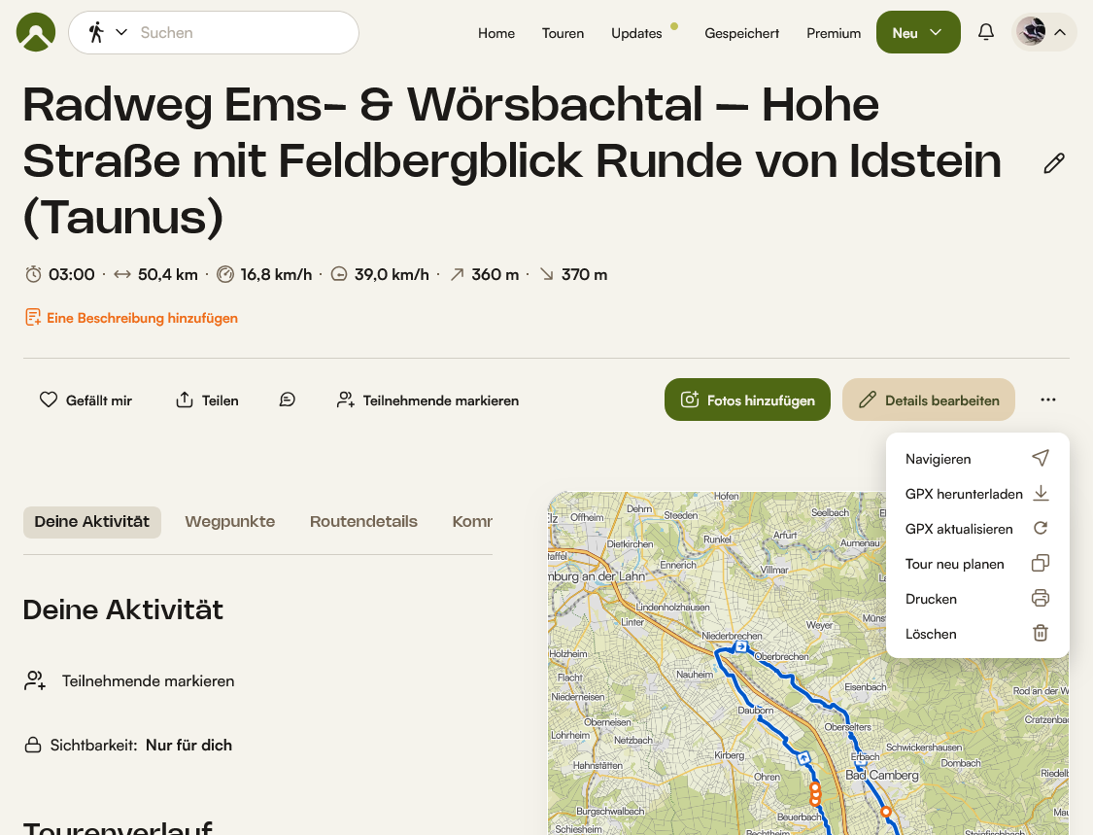
Task: Open notifications bell
Action: click(x=986, y=32)
